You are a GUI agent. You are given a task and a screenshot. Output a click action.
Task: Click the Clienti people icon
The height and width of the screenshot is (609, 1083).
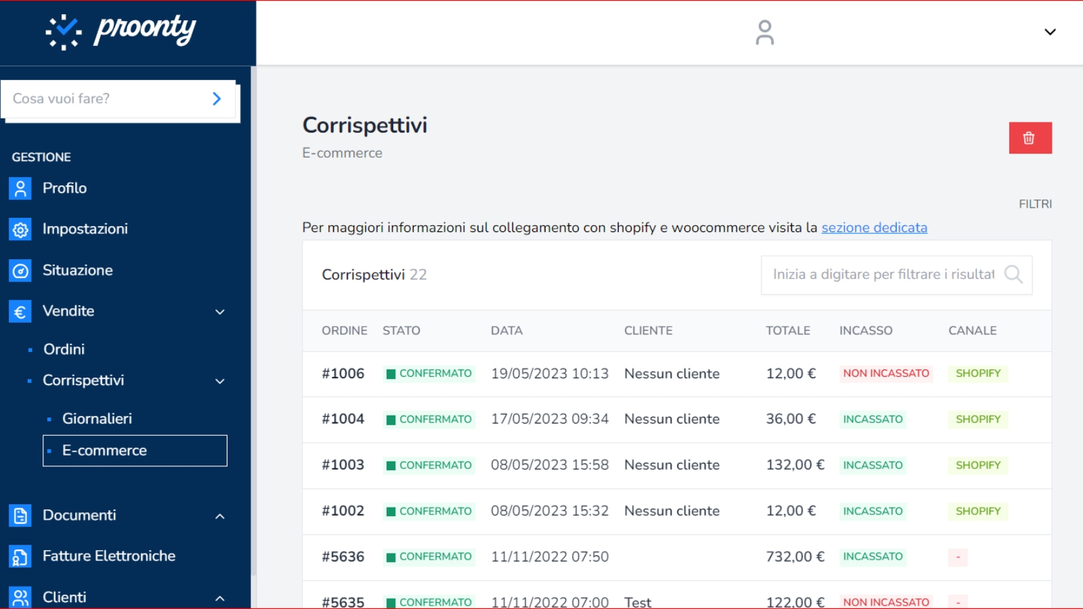20,597
